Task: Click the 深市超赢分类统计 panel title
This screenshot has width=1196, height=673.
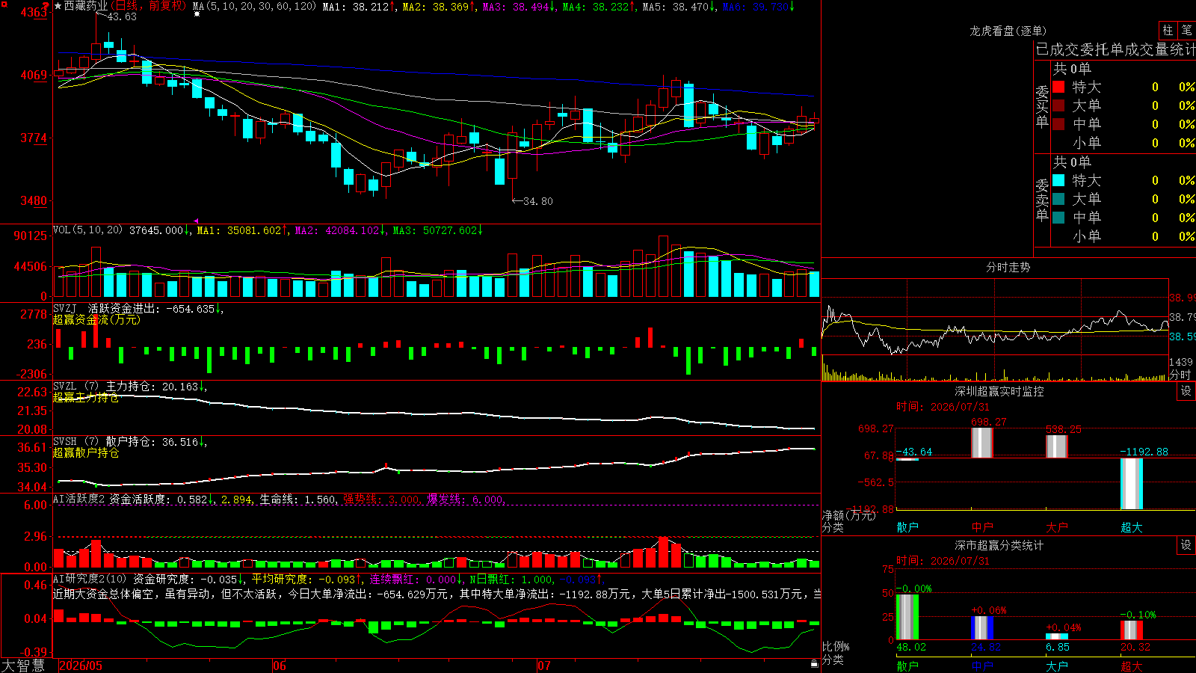Action: 999,545
